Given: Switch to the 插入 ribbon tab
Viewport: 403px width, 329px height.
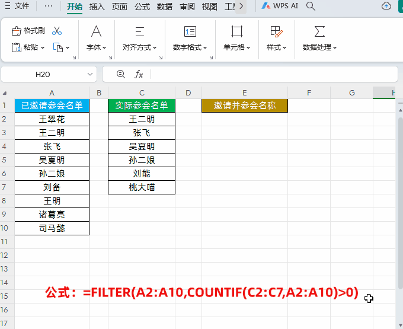Looking at the screenshot, I should pos(97,7).
